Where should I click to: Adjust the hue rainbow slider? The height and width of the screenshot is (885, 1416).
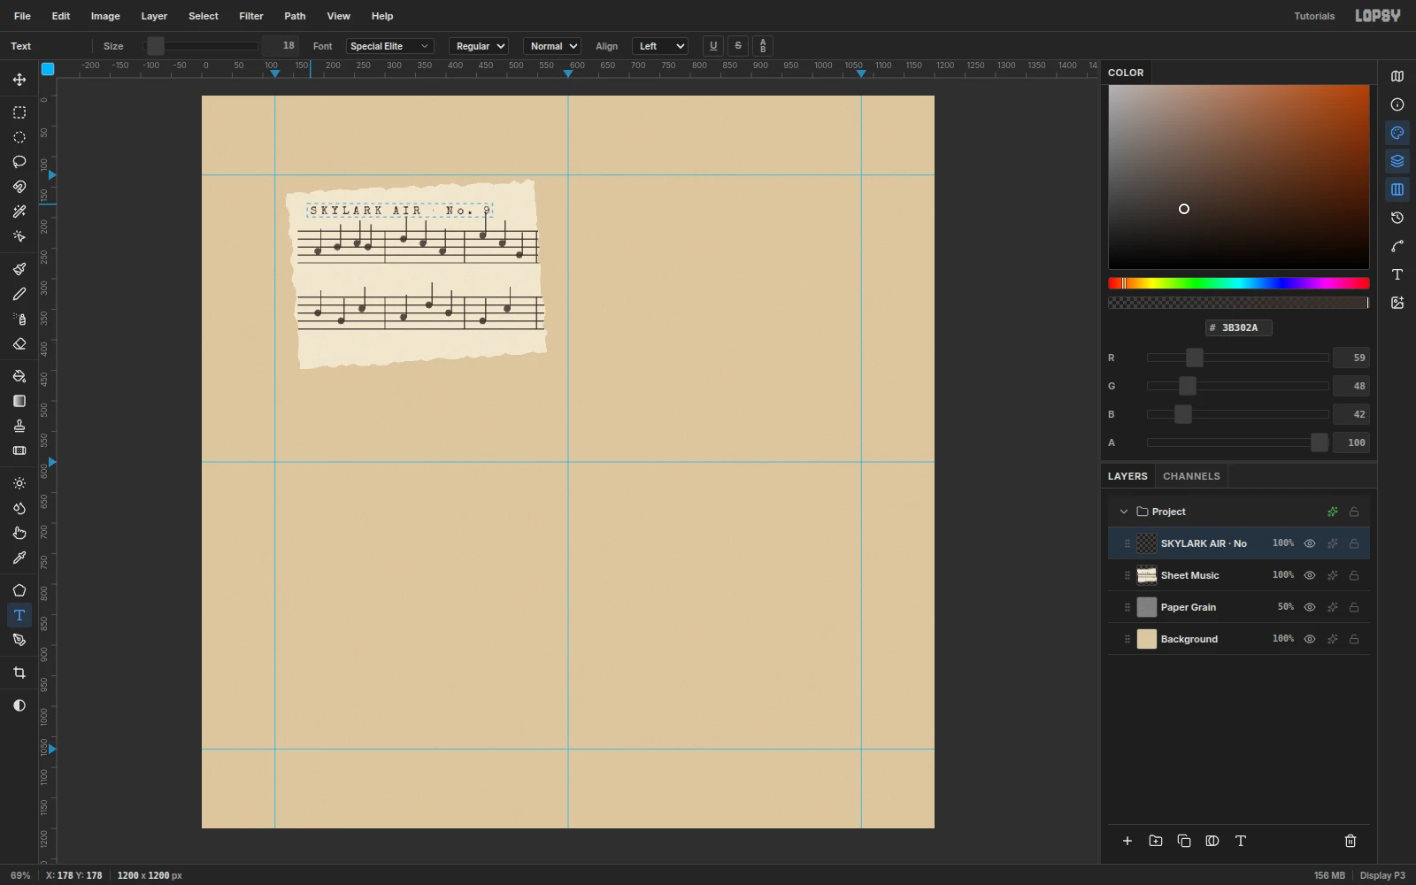[x=1239, y=283]
